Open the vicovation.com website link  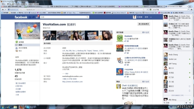click(x=72, y=81)
